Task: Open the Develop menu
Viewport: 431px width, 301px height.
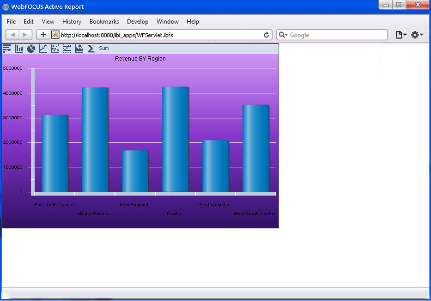Action: pyautogui.click(x=138, y=21)
